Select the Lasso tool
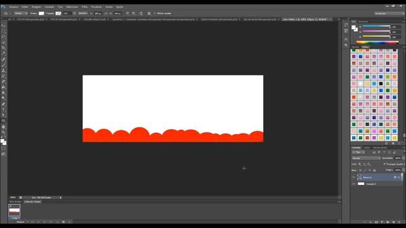 coord(3,37)
